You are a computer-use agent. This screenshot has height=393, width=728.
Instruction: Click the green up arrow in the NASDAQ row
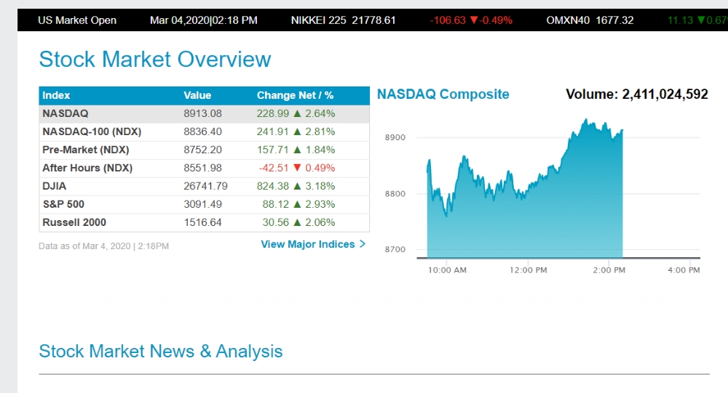click(297, 114)
